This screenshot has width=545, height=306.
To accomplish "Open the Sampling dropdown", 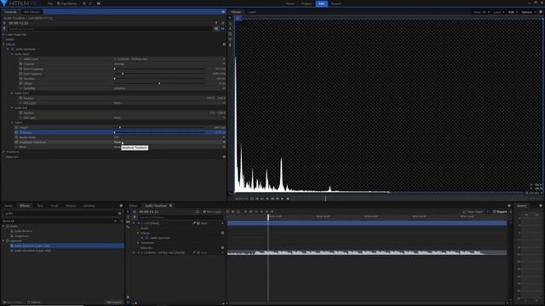I will point(169,88).
